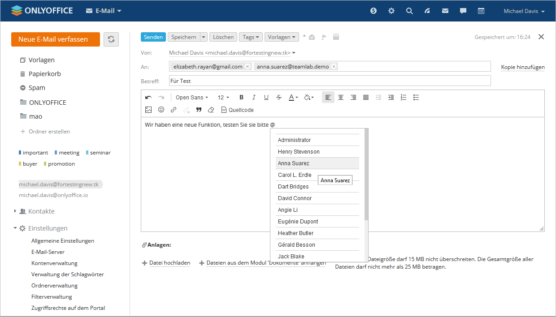
Task: Insert a numbered list
Action: (404, 98)
